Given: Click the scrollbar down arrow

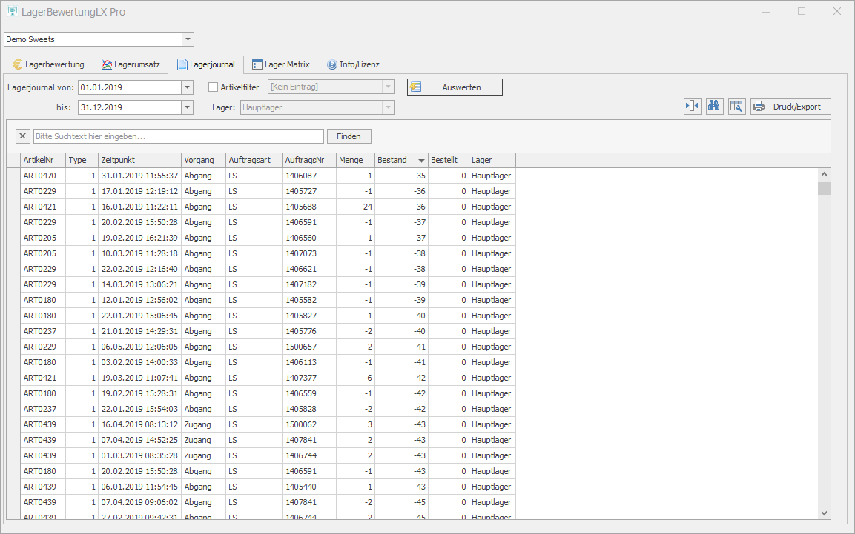Looking at the screenshot, I should pos(824,513).
